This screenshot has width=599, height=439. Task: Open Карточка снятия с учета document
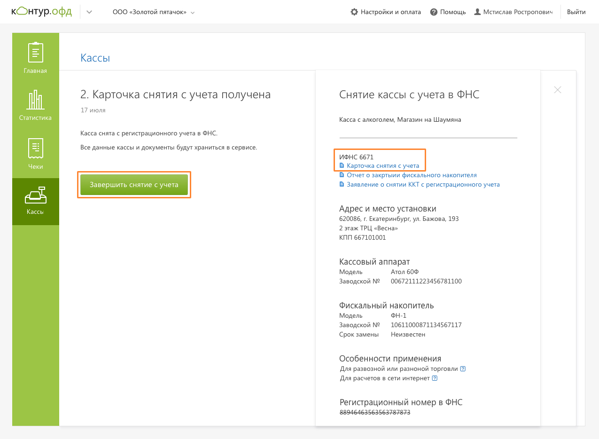[382, 166]
